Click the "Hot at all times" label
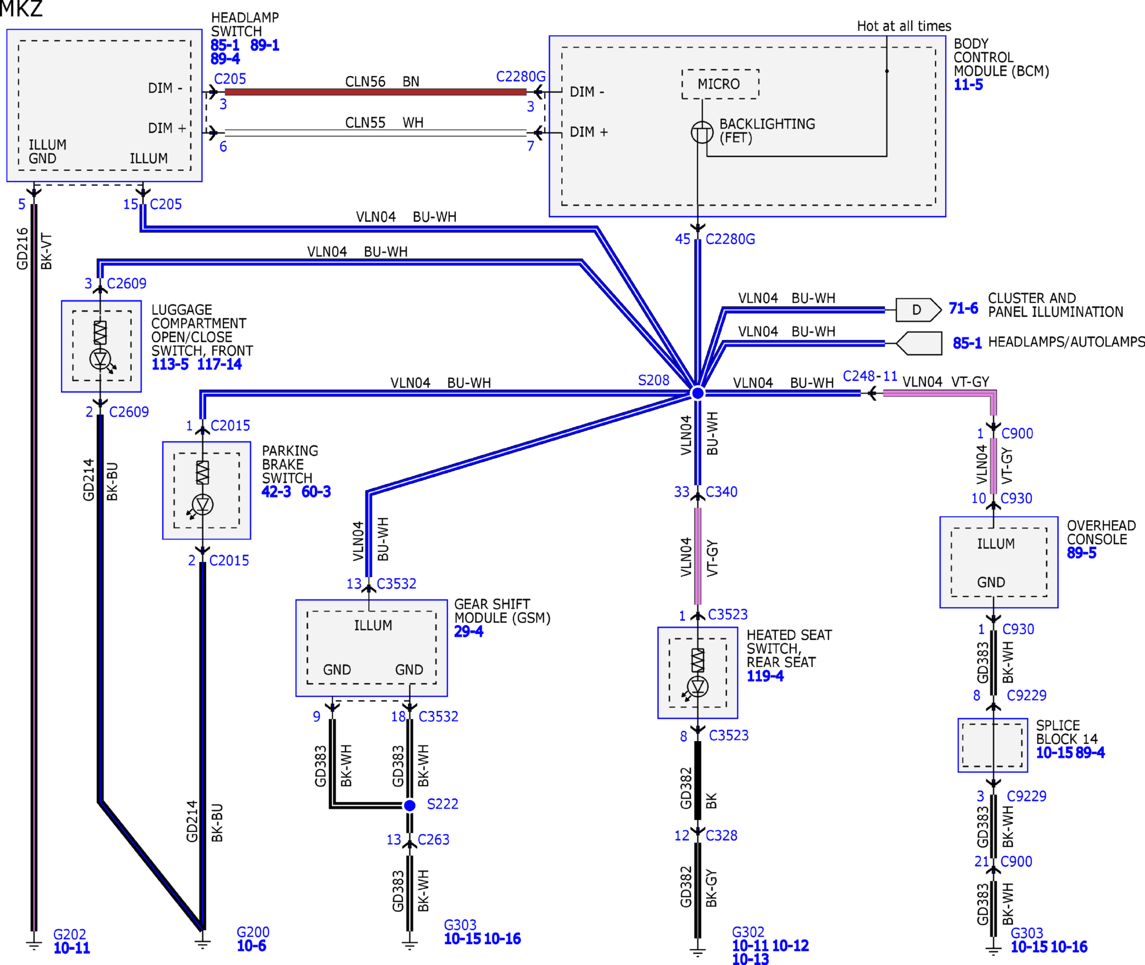The width and height of the screenshot is (1145, 965). click(904, 26)
